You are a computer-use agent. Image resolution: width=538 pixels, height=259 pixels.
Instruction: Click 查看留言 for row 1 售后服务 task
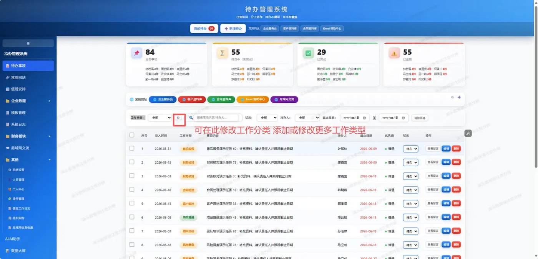pyautogui.click(x=433, y=149)
